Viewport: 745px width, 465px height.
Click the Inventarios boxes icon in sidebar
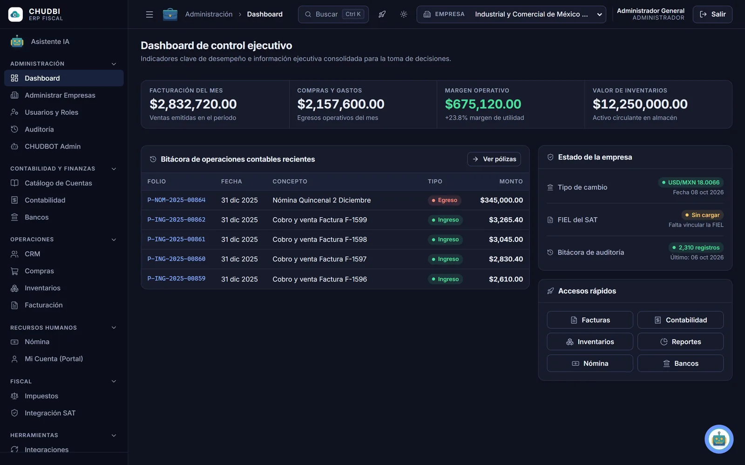point(14,288)
